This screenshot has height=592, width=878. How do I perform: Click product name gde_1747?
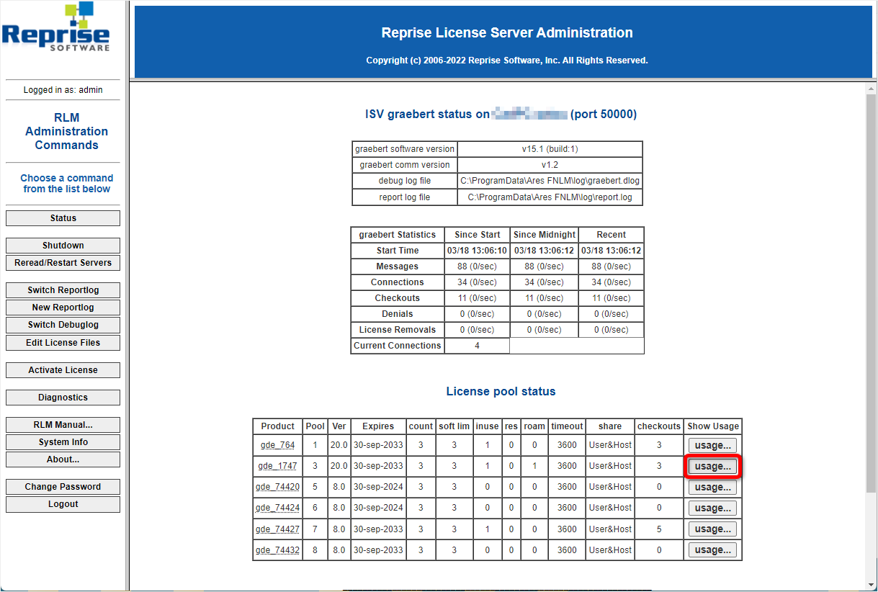[278, 466]
